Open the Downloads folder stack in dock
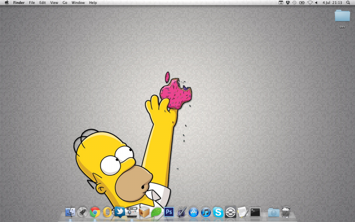The height and width of the screenshot is (222, 355). click(274, 213)
